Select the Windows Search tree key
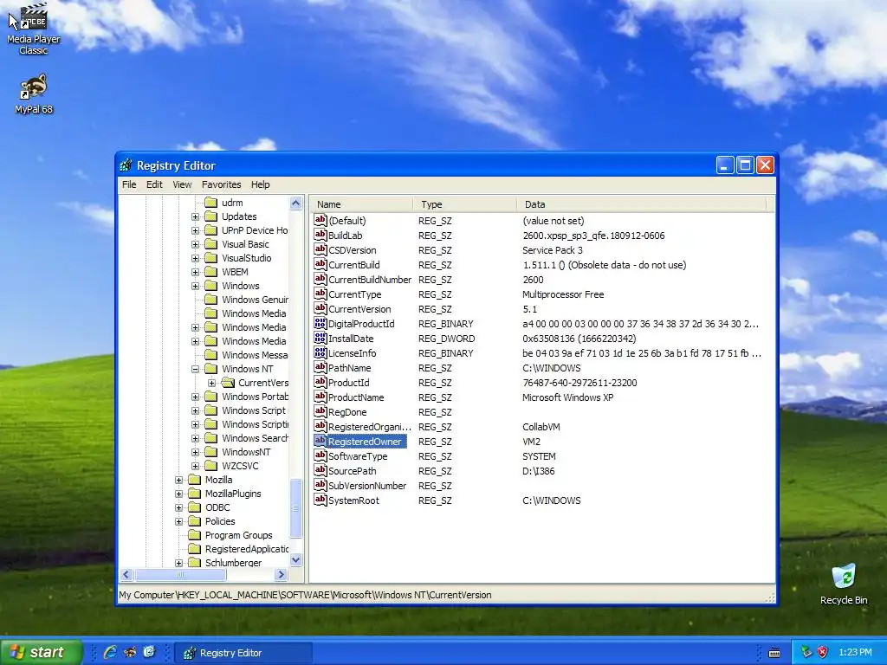 click(x=255, y=438)
